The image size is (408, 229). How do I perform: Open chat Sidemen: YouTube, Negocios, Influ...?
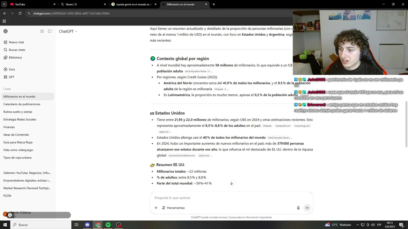point(28,173)
